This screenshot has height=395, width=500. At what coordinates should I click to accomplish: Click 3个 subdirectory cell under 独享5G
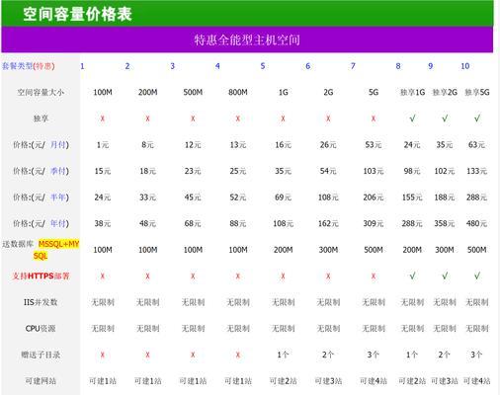click(476, 355)
